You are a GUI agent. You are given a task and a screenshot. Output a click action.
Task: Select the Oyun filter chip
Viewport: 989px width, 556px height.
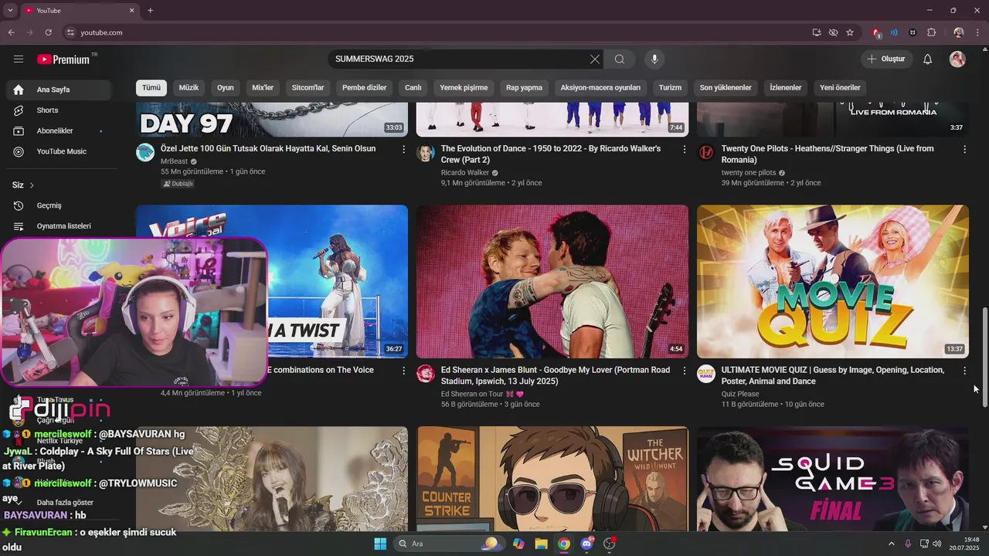225,87
